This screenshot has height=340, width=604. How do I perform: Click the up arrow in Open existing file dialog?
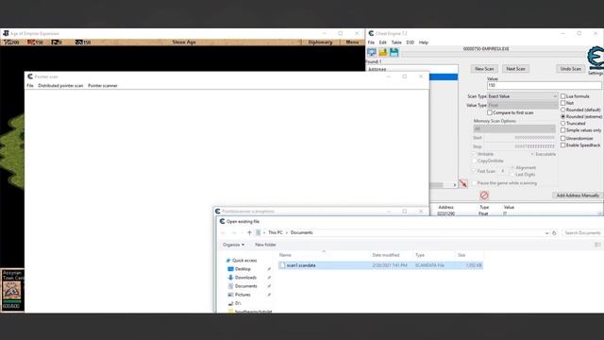pyautogui.click(x=249, y=233)
